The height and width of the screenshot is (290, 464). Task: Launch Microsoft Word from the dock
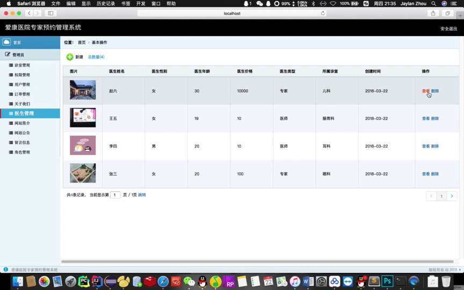[x=308, y=281]
